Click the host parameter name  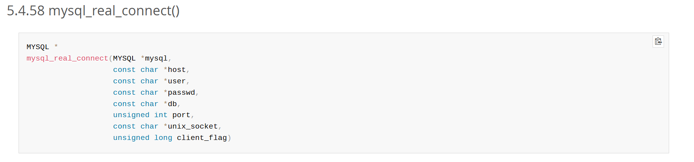pos(177,70)
